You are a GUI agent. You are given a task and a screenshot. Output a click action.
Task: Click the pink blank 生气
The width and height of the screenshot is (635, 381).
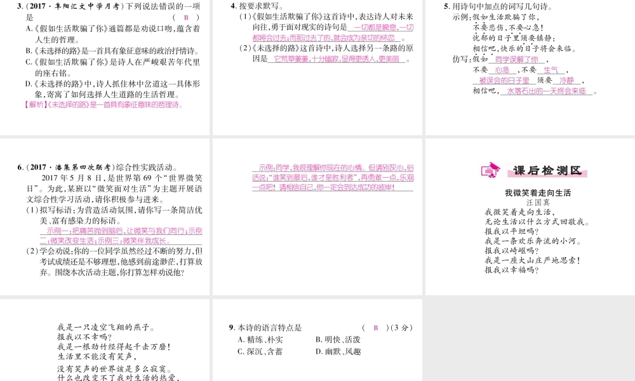pyautogui.click(x=551, y=70)
